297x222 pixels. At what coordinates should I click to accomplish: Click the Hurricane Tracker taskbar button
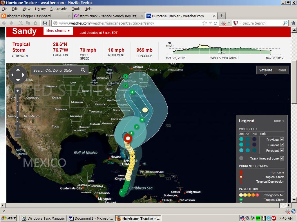coord(138,219)
